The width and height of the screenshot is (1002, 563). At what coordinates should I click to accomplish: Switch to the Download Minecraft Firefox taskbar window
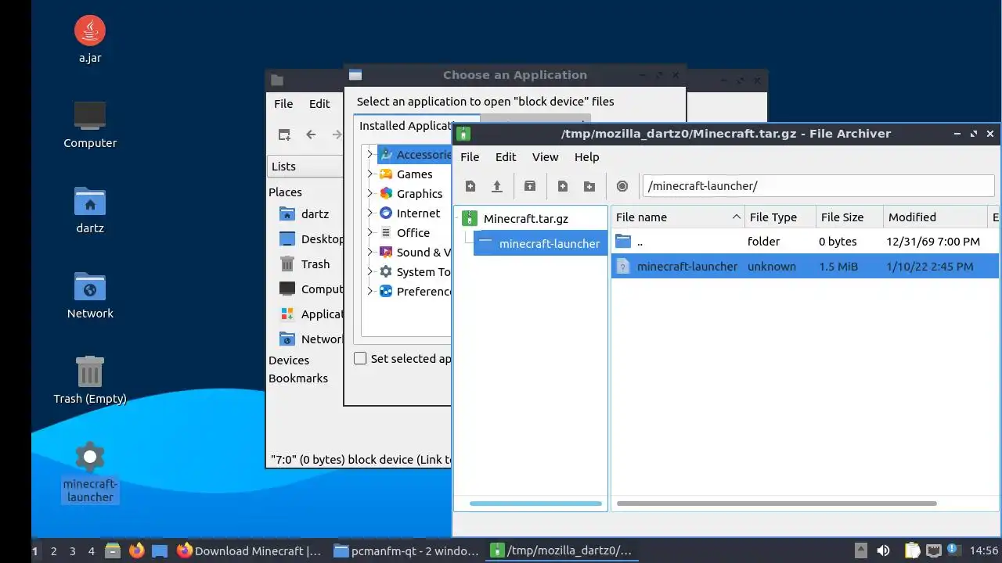(248, 550)
